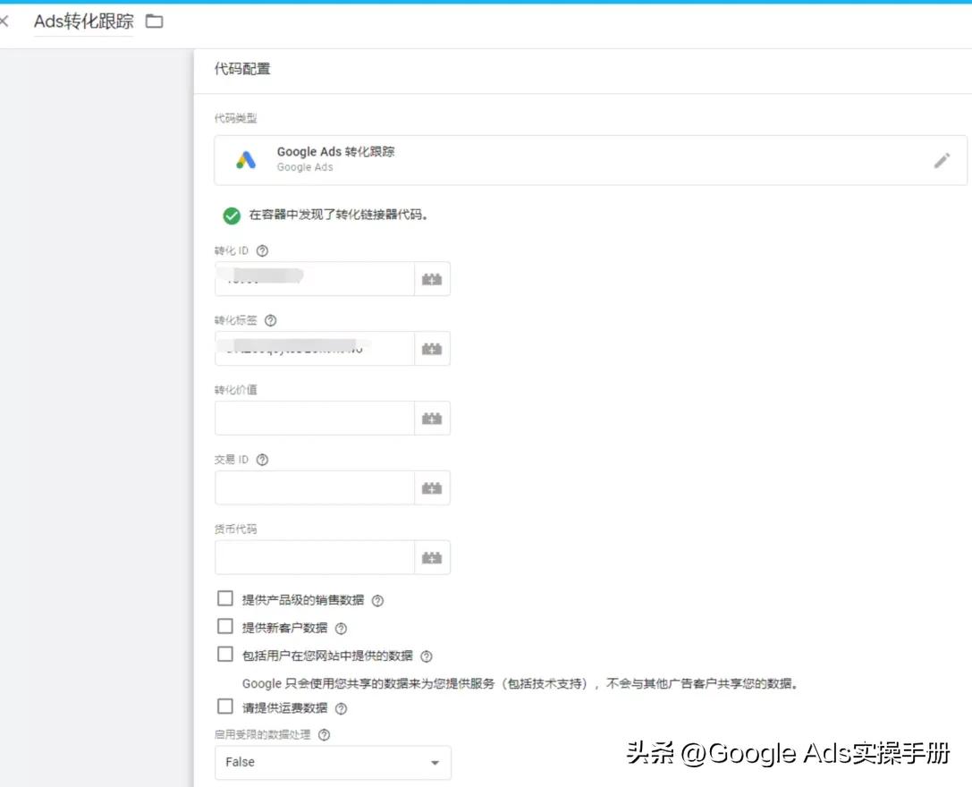This screenshot has width=972, height=787.
Task: Edit tag type with the pencil icon
Action: pyautogui.click(x=942, y=159)
